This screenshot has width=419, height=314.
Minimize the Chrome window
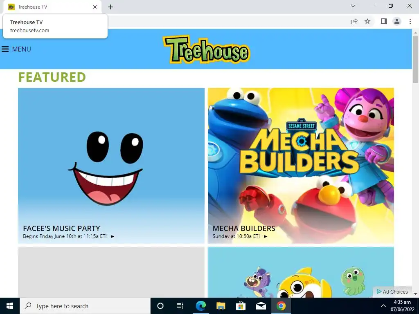[372, 6]
